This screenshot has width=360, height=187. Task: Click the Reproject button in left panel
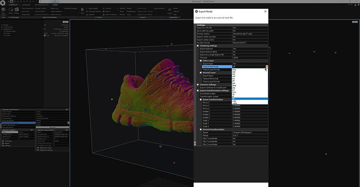tap(53, 127)
